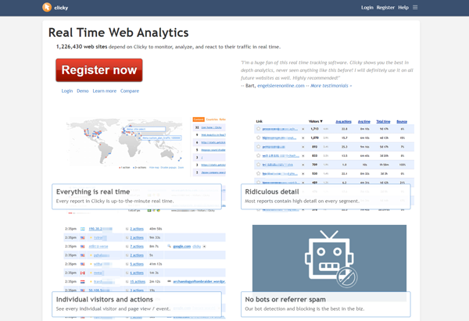469x321 pixels.
Task: Click the Bounce column header
Action: pyautogui.click(x=402, y=122)
